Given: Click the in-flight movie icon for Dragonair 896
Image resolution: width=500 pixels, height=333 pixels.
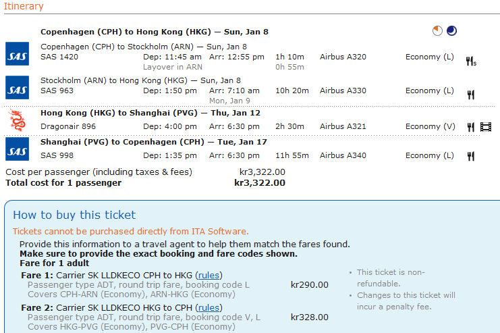Looking at the screenshot, I should coord(486,126).
